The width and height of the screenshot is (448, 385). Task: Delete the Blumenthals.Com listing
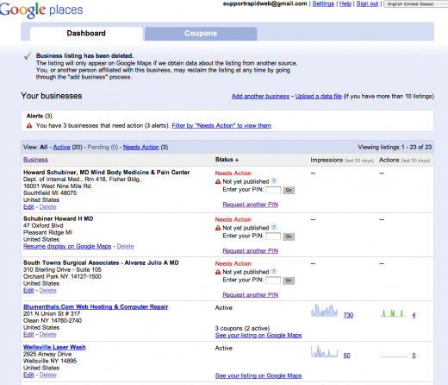(x=48, y=334)
